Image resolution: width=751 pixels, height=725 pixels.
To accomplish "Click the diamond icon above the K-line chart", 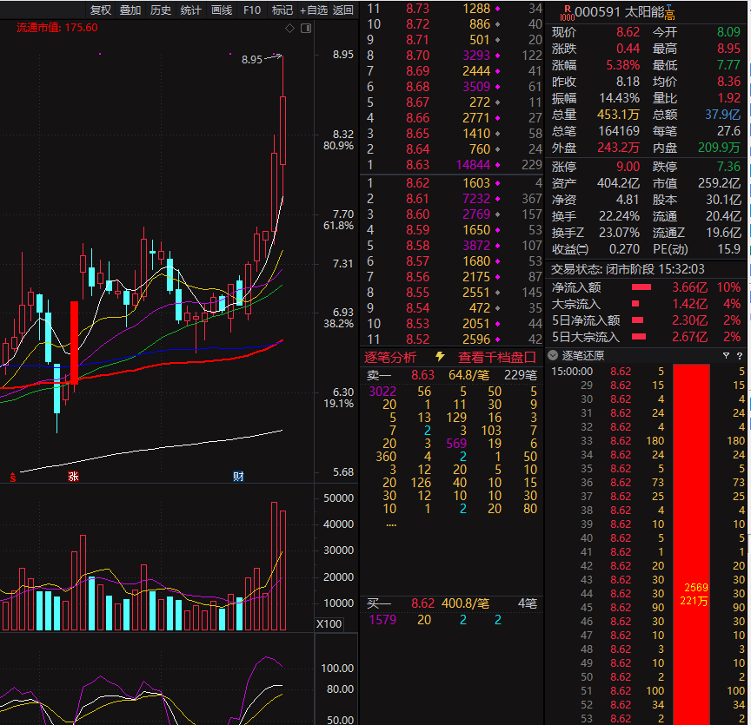I will [x=289, y=29].
